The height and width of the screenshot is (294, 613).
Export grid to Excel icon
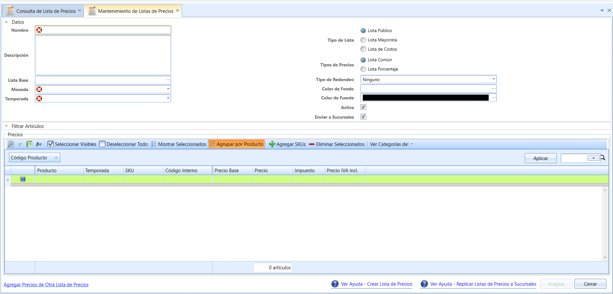(29, 144)
